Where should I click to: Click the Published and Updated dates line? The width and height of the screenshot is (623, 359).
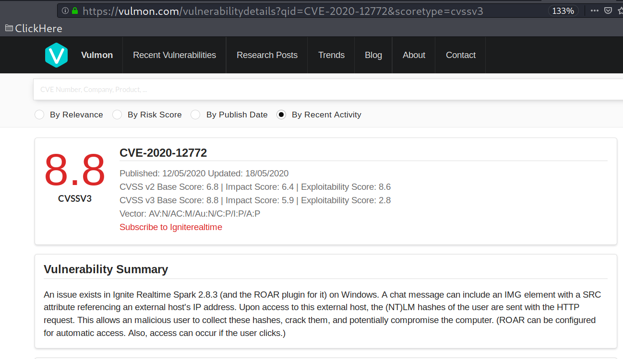(x=204, y=174)
